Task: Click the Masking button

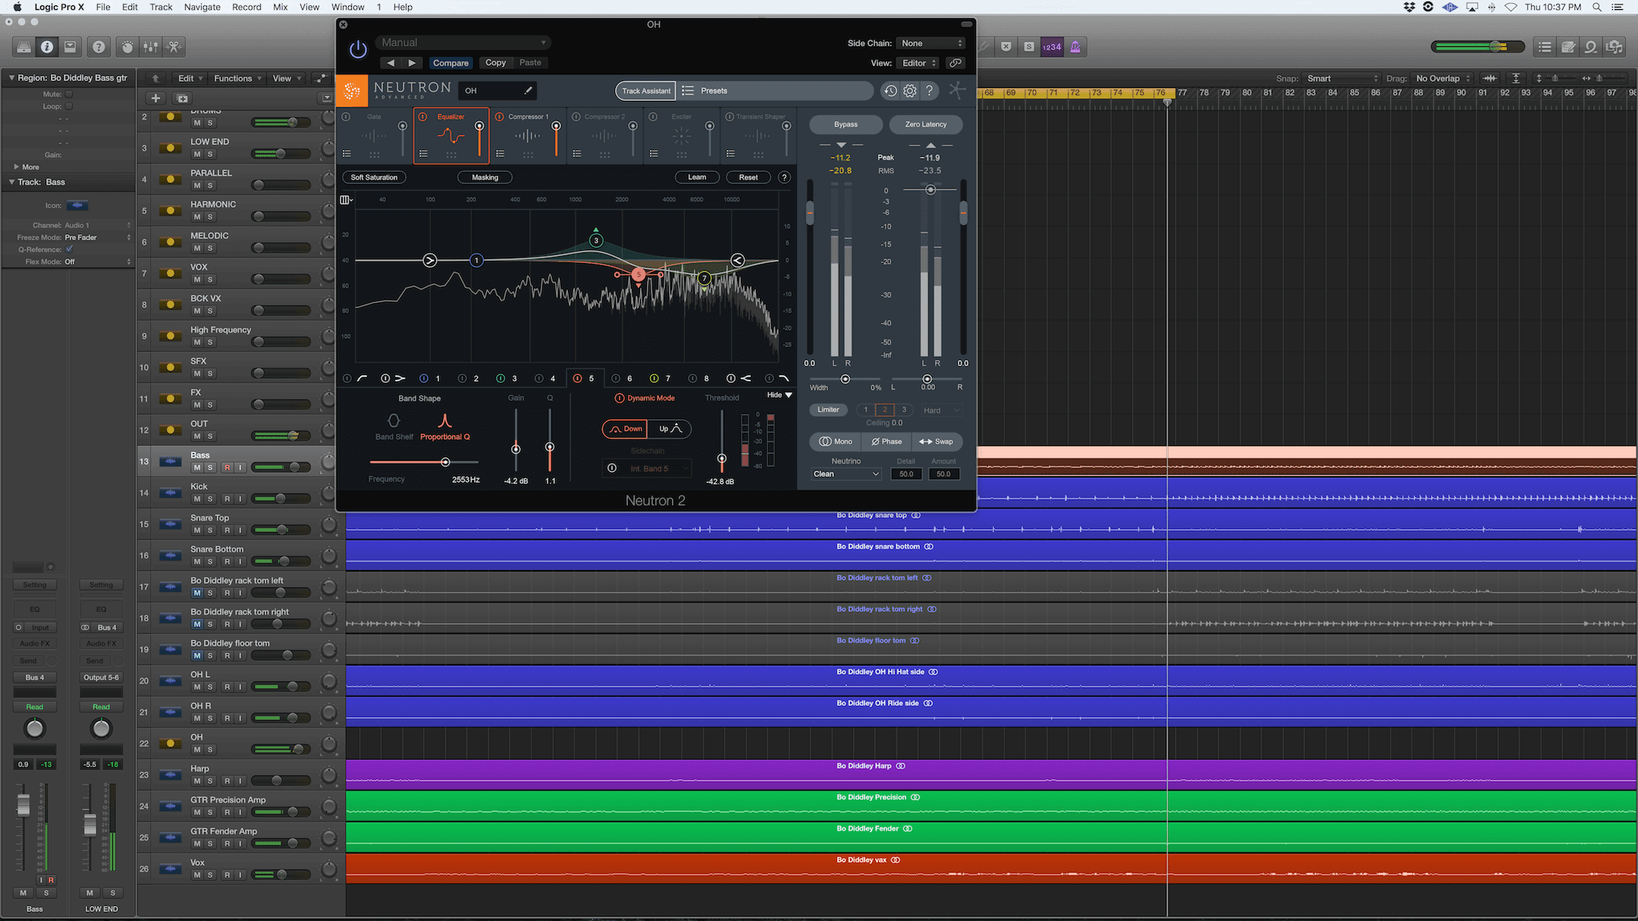Action: 485,177
